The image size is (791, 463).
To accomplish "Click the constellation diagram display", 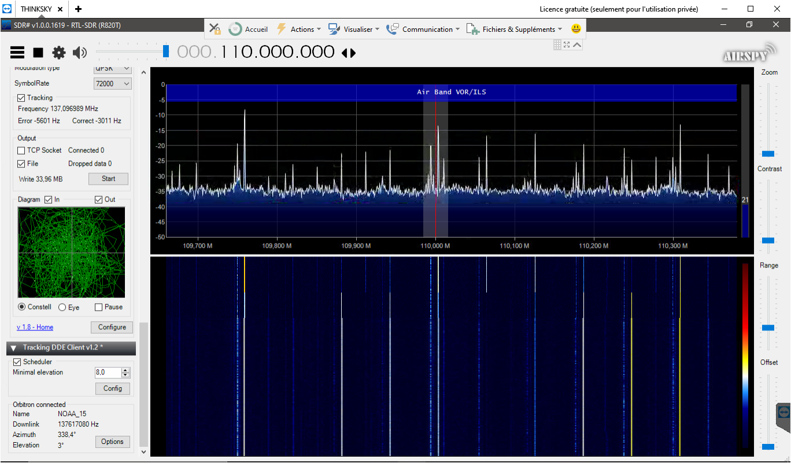I will 72,252.
